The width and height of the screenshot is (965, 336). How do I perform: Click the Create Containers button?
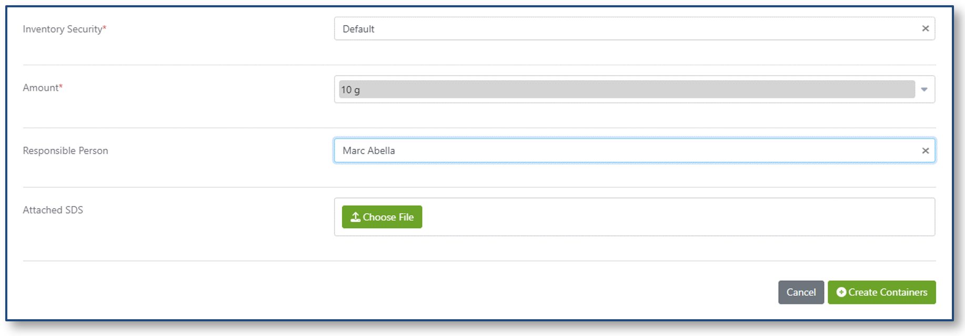tap(881, 292)
